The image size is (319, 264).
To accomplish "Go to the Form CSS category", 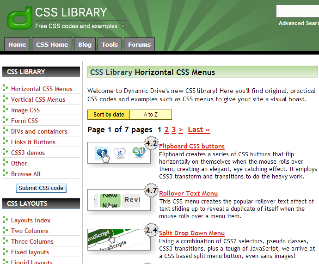I will coord(25,121).
